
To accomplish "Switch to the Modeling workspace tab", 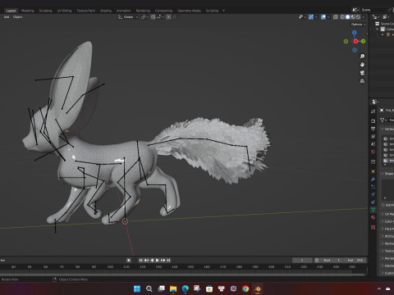I will click(28, 11).
